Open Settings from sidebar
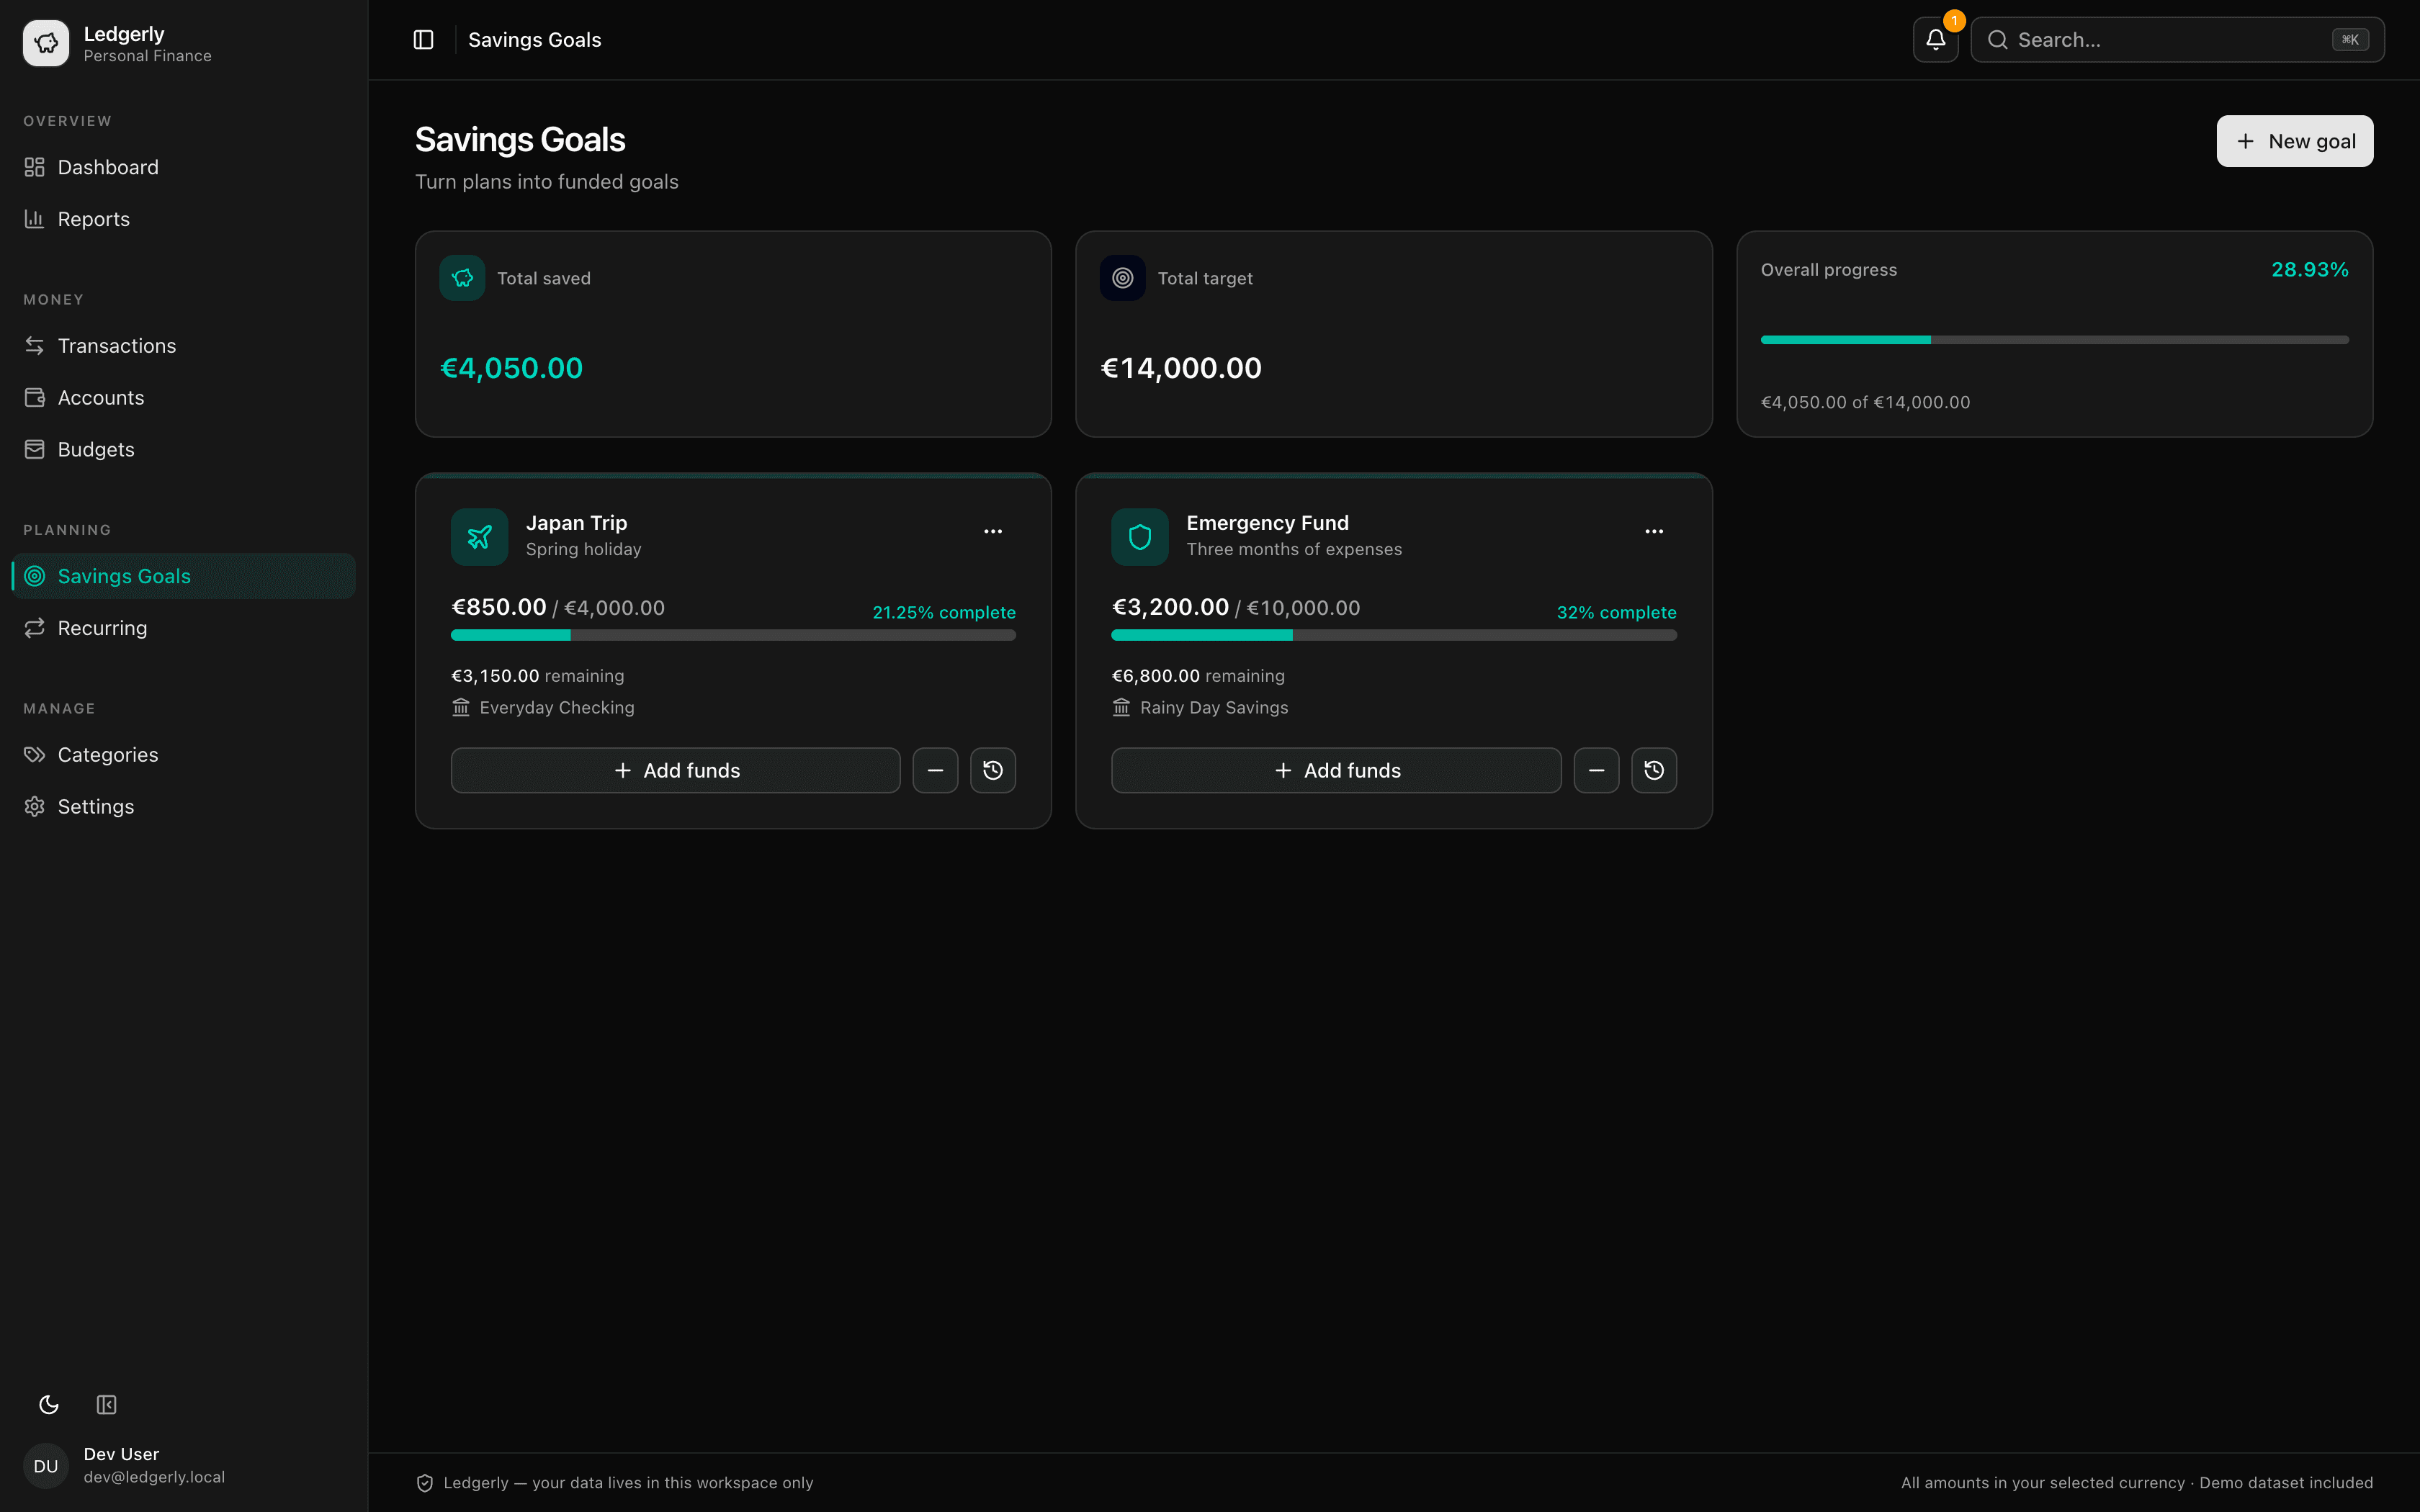Viewport: 2420px width, 1512px height. pyautogui.click(x=183, y=807)
